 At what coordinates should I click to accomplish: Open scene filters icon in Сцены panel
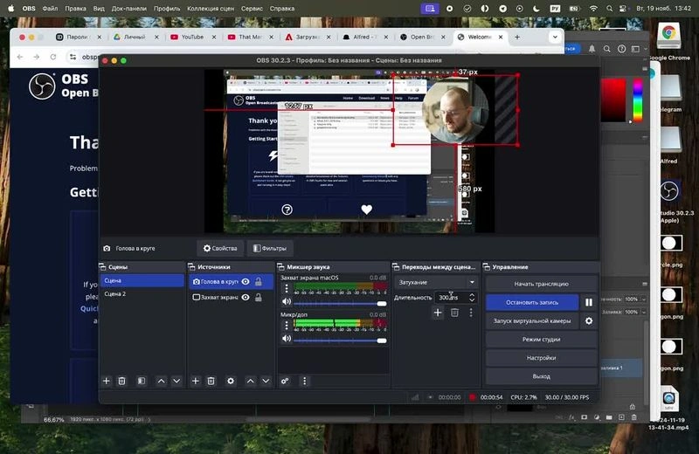[142, 381]
